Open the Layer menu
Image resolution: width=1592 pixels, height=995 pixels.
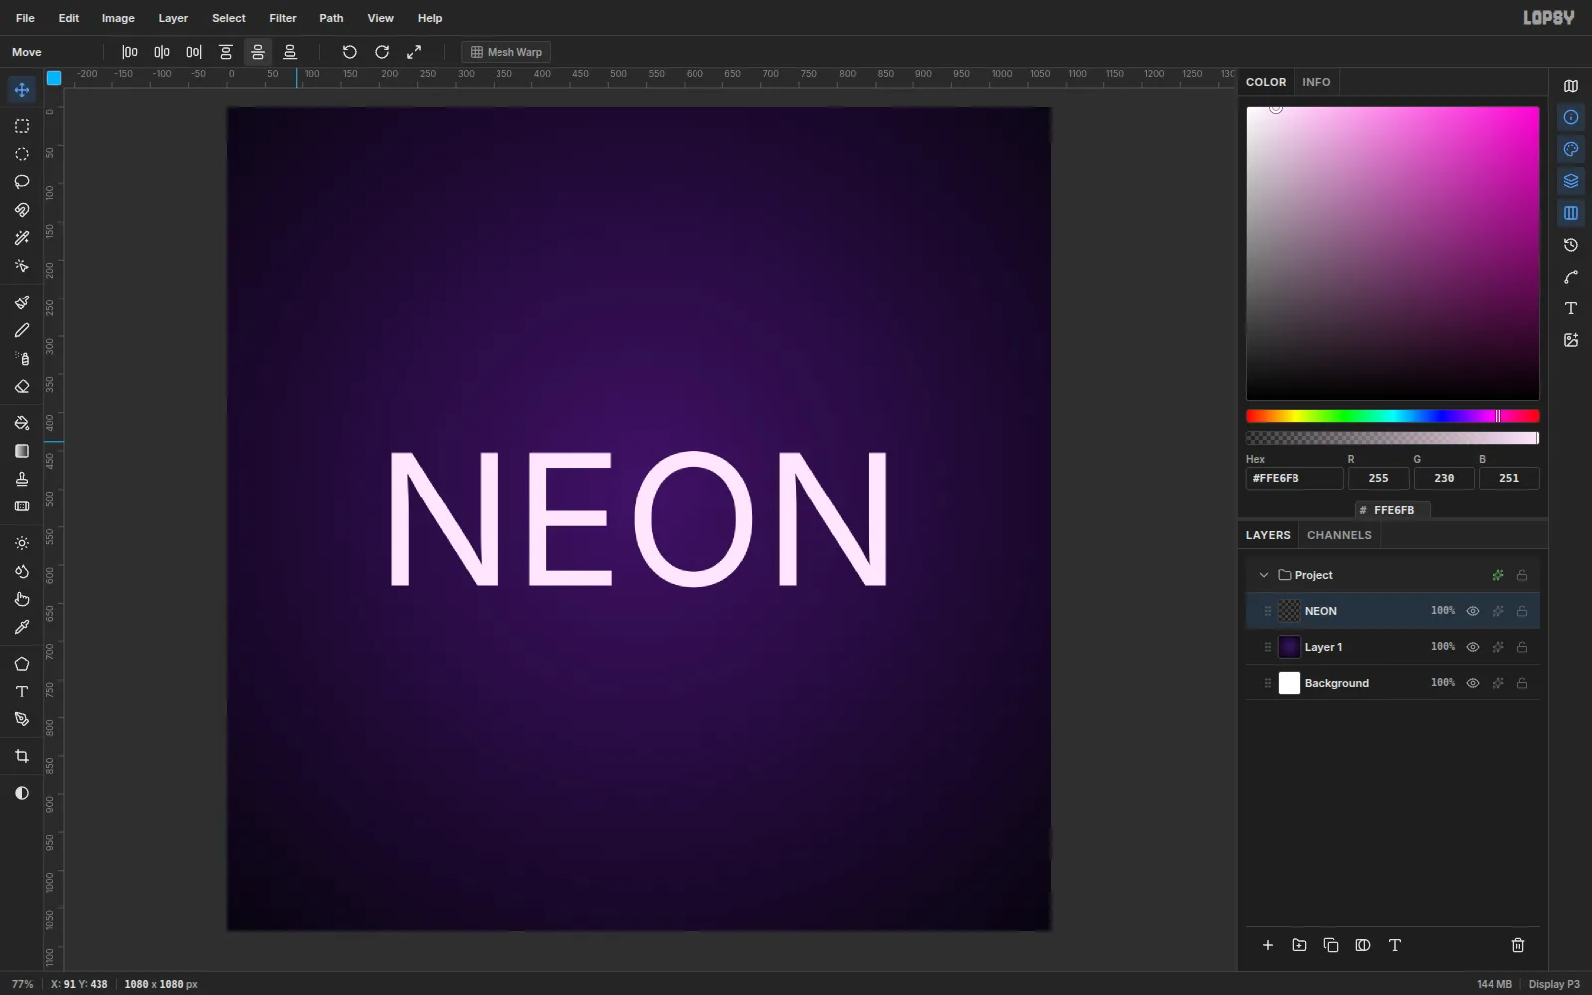click(173, 18)
